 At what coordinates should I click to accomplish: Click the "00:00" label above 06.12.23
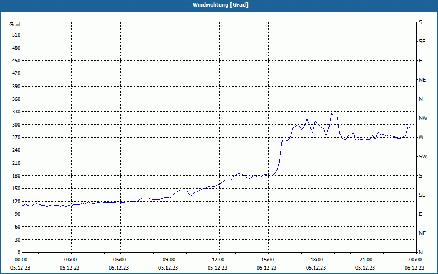(415, 260)
